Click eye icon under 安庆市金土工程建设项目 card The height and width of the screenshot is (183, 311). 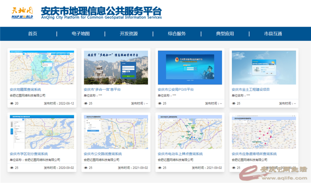233,104
